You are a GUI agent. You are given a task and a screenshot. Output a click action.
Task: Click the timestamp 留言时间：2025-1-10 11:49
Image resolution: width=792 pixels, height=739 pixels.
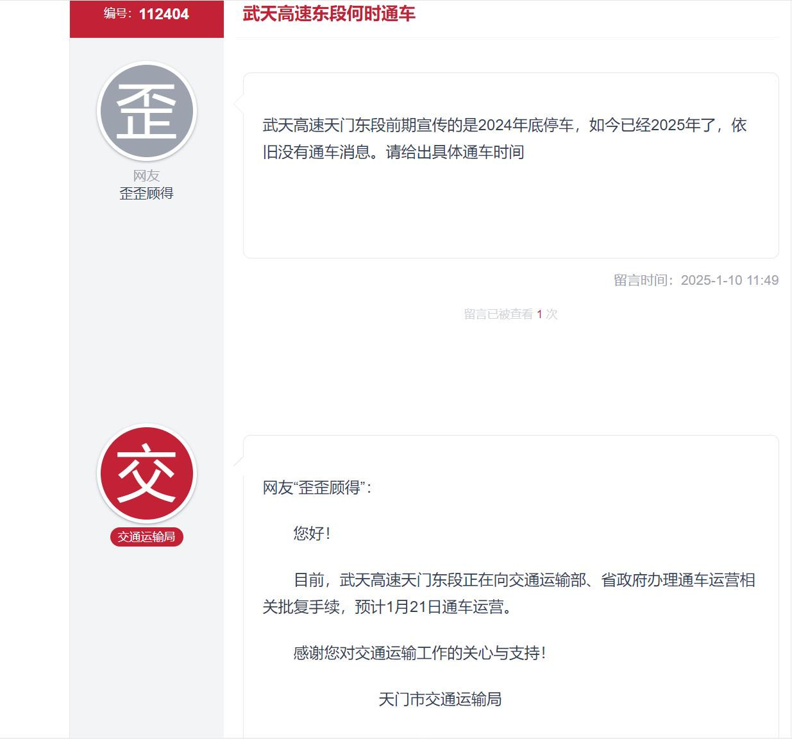(x=696, y=280)
